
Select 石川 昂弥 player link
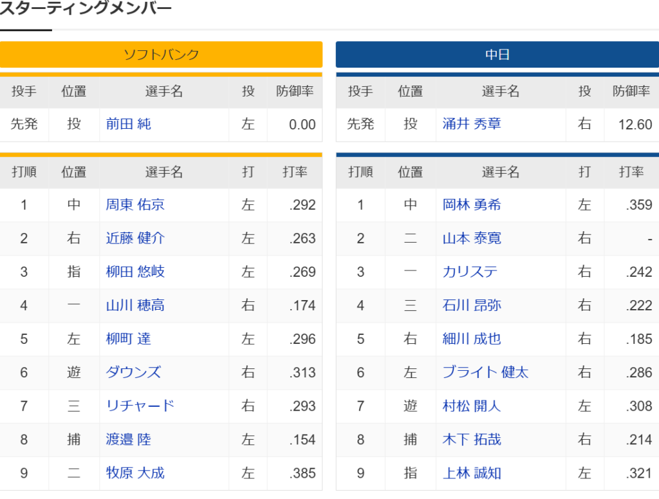coord(472,305)
